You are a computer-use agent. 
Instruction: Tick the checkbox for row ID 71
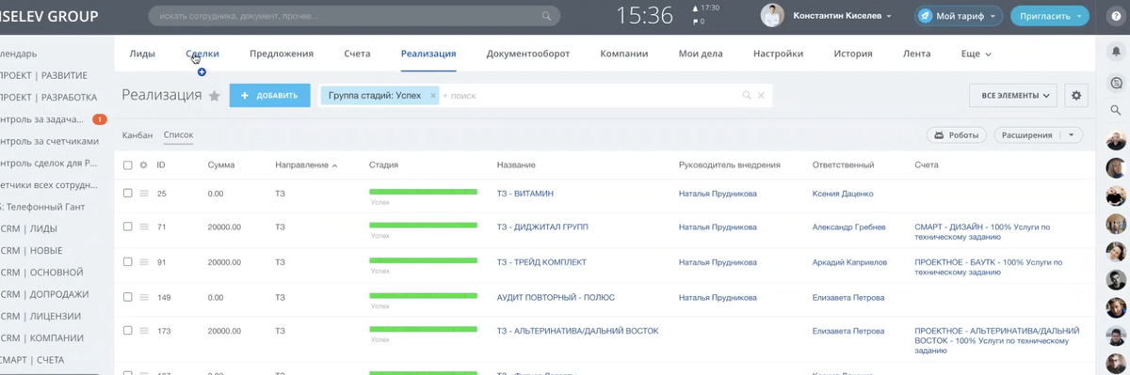click(x=128, y=227)
